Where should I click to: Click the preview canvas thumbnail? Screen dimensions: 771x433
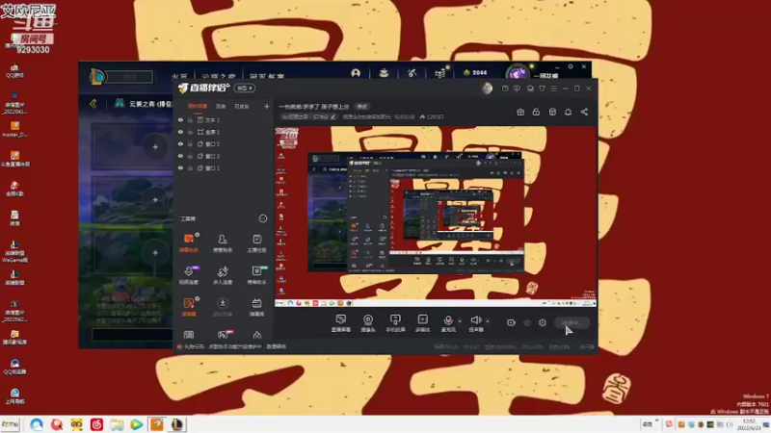coord(437,216)
